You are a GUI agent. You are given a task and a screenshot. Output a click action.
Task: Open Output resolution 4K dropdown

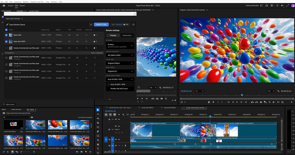coord(120,55)
